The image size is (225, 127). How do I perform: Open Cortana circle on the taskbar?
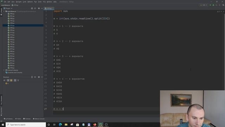click(49, 125)
